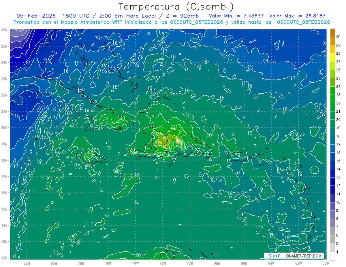Viewport: 346px width, 267px height.
Task: Click the '62W' longitude axis label
Action: [x=298, y=263]
